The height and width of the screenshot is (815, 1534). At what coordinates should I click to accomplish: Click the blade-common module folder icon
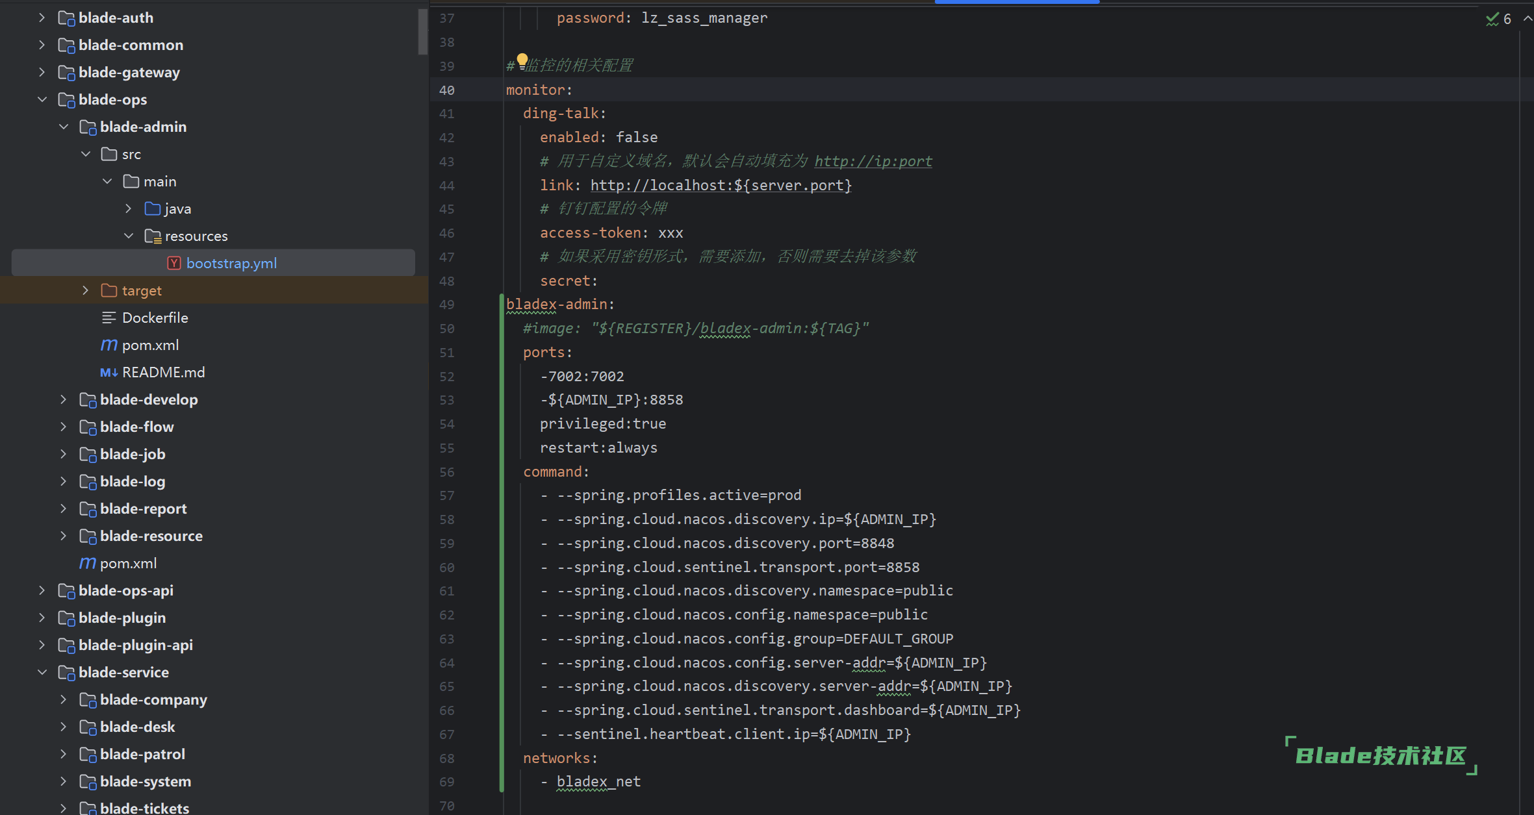point(66,45)
